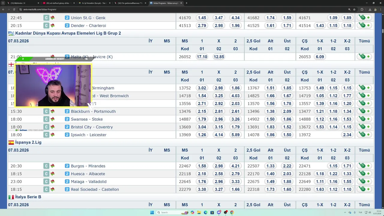Click the 23:00 kickoff time of Malaga - Valladolid
This screenshot has height=216, width=384.
tap(16, 181)
